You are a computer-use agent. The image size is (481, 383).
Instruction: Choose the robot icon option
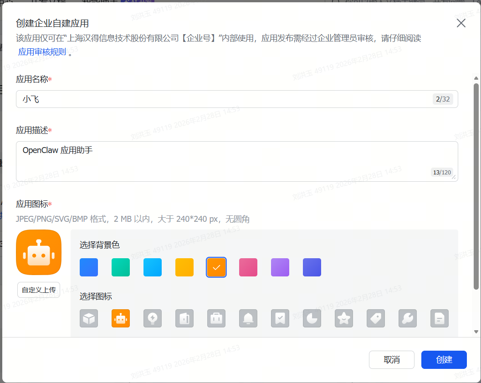coord(121,318)
